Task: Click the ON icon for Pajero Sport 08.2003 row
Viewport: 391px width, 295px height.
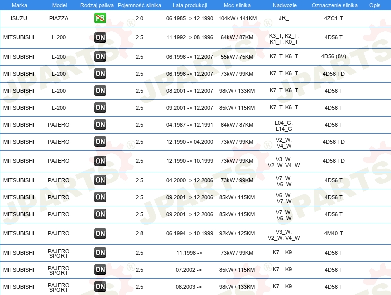Action: pos(100,287)
